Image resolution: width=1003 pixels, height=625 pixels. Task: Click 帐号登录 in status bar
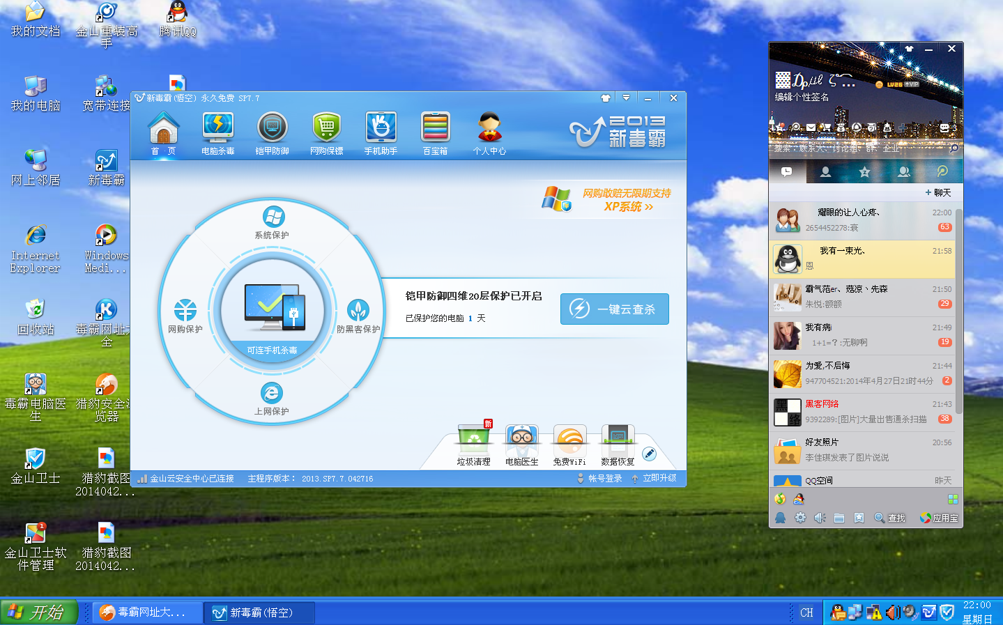click(x=599, y=479)
